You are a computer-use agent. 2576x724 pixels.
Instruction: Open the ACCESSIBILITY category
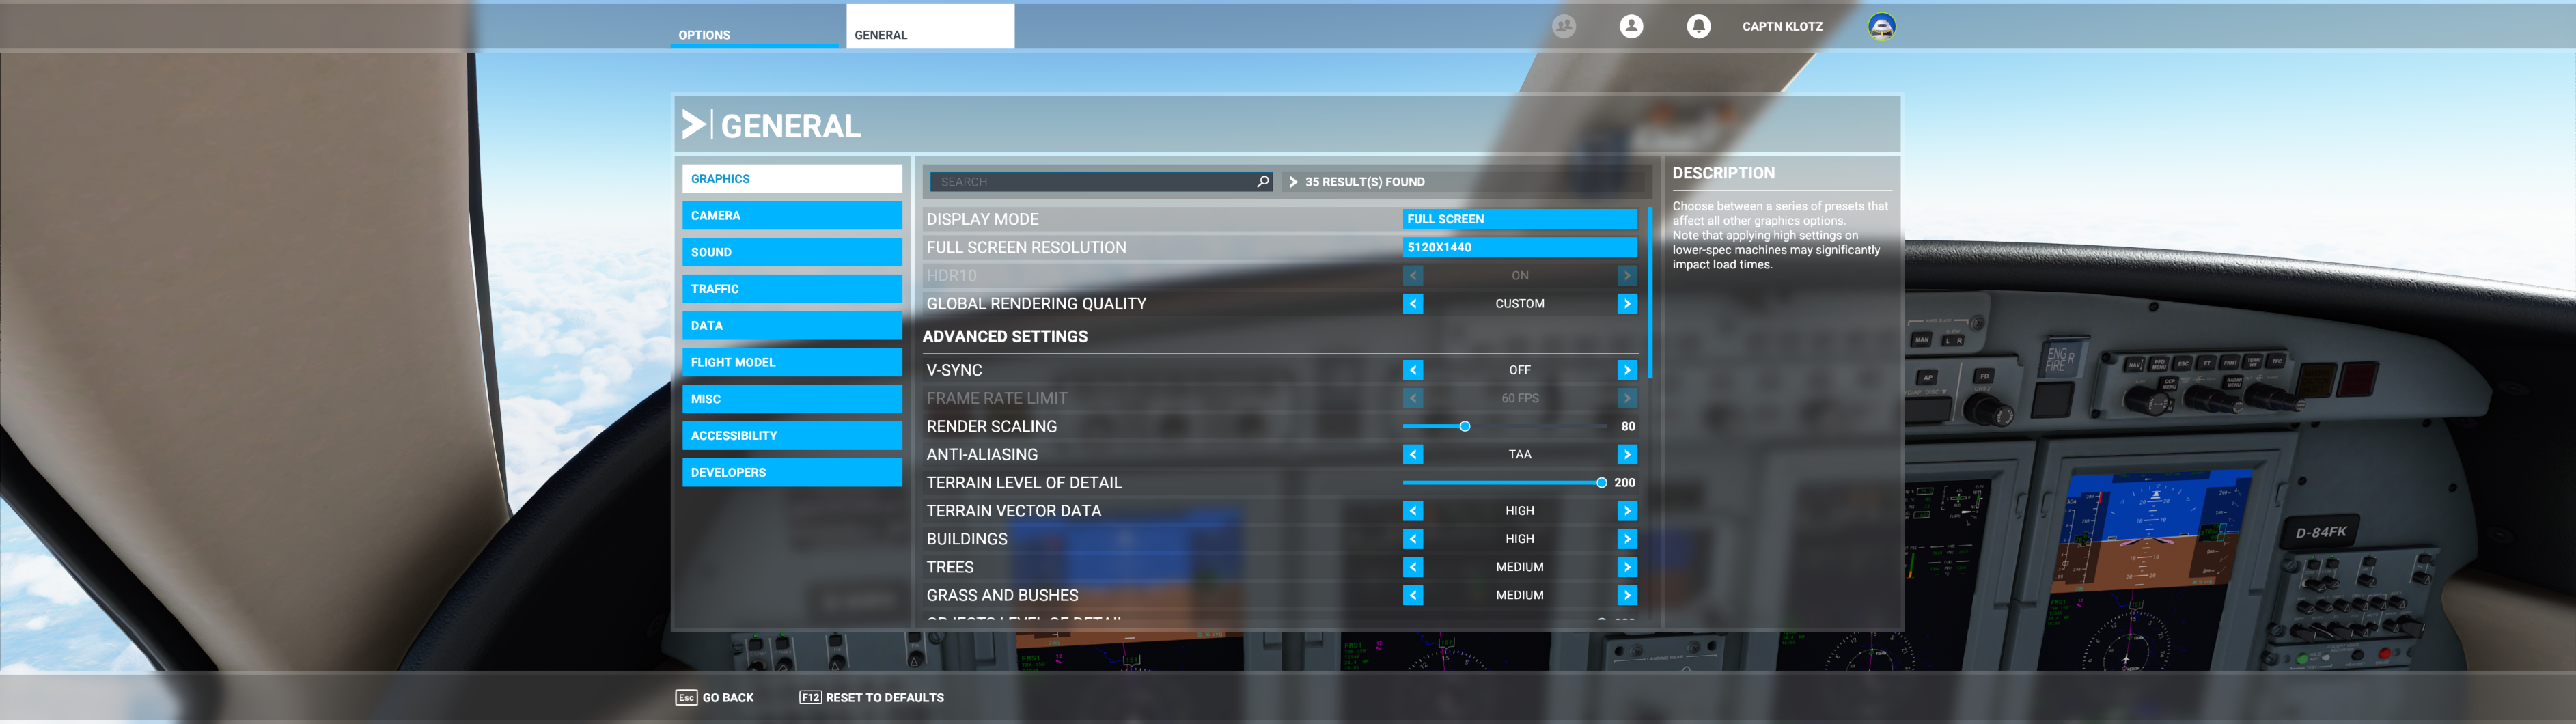pos(792,435)
